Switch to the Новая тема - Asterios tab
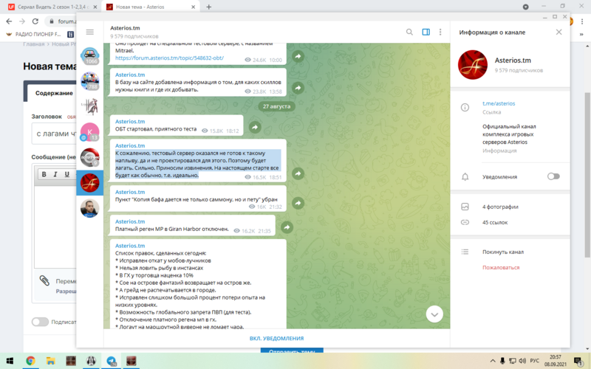The width and height of the screenshot is (591, 369). pos(151,7)
